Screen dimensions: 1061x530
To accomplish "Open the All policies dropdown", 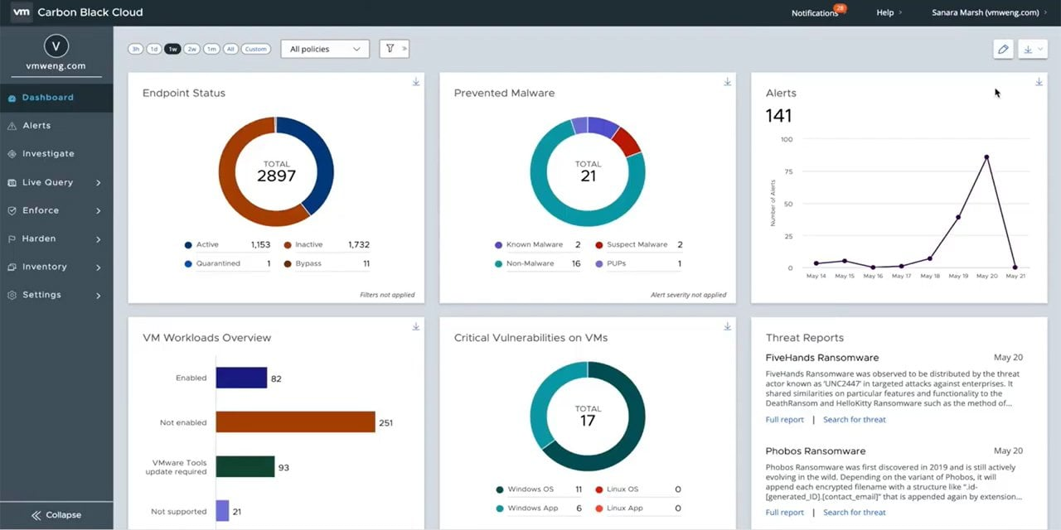I will (324, 49).
